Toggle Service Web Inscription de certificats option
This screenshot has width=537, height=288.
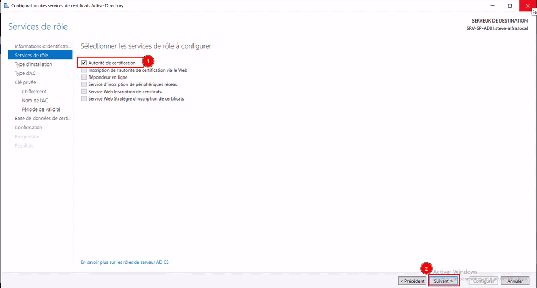click(x=84, y=92)
